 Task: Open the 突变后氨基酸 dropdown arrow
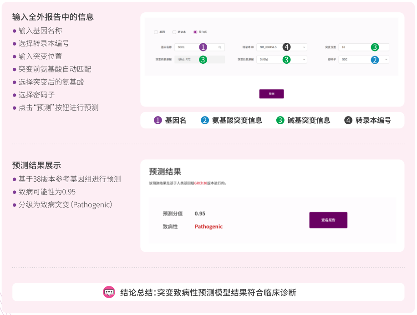pyautogui.click(x=304, y=60)
